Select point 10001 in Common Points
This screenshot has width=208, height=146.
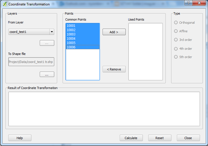coord(83,26)
